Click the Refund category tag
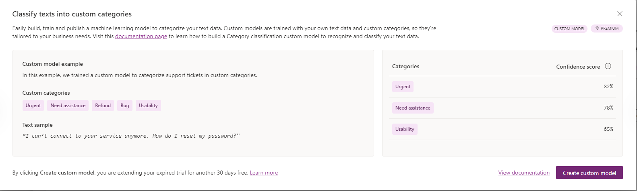Image resolution: width=637 pixels, height=191 pixels. [x=103, y=106]
